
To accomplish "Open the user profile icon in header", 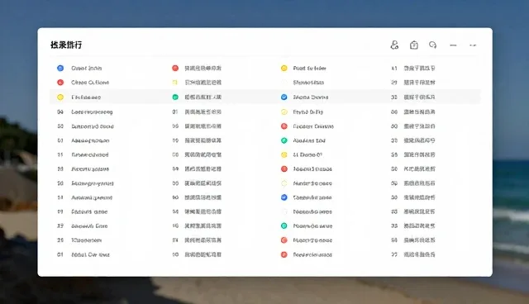I will [394, 45].
